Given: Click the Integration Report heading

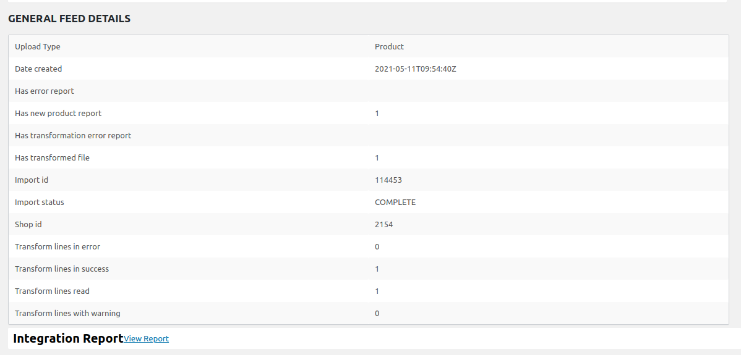Looking at the screenshot, I should point(68,338).
